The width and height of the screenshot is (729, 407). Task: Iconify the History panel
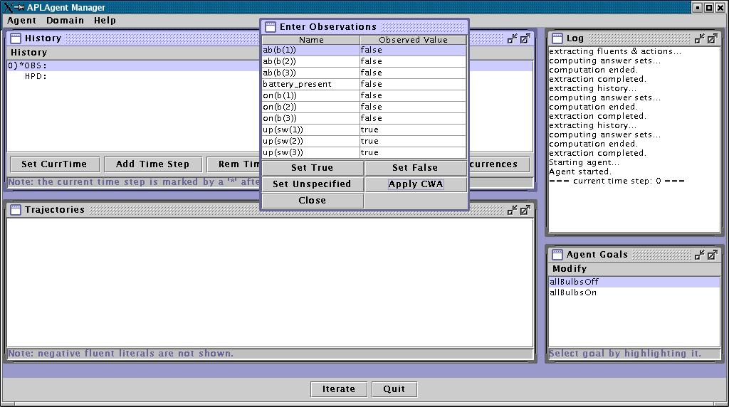point(512,38)
